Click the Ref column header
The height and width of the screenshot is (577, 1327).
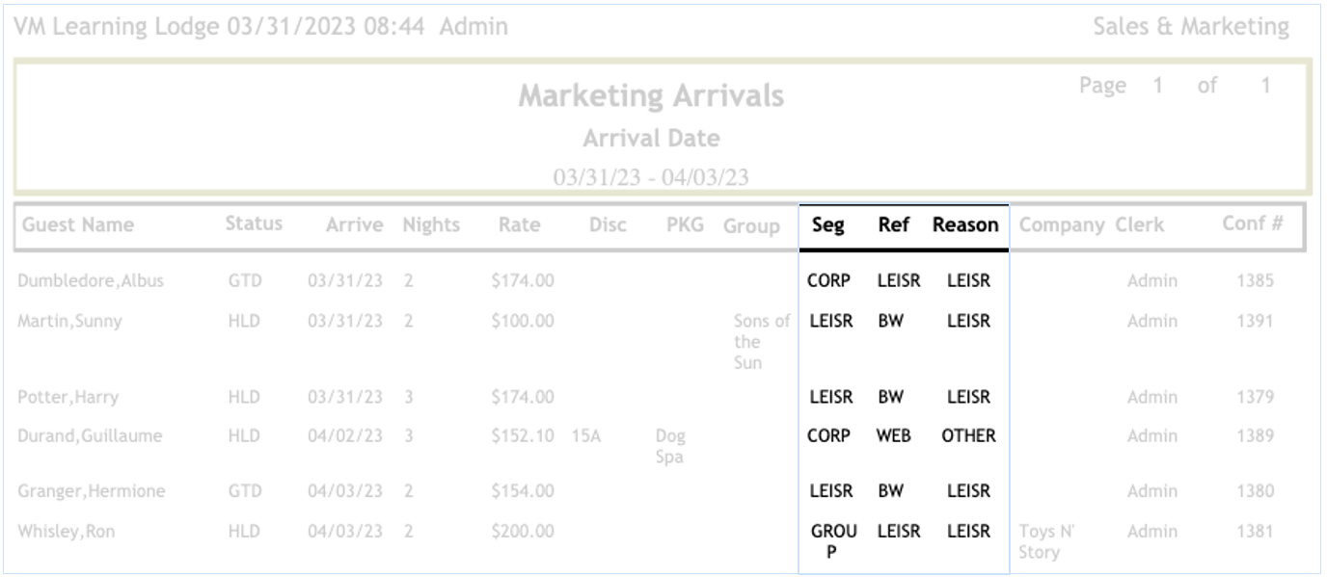coord(893,225)
